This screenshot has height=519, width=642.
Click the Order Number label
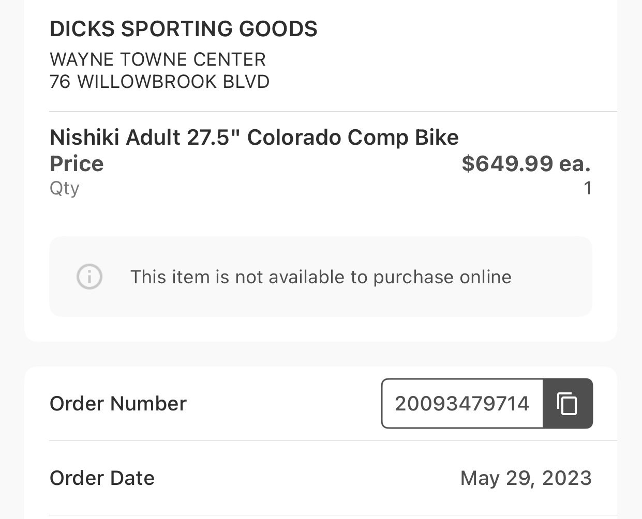click(x=118, y=404)
